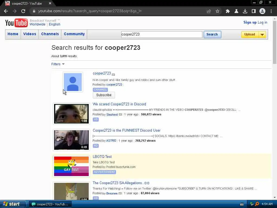
Task: Click the tray network icon
Action: (x=252, y=204)
